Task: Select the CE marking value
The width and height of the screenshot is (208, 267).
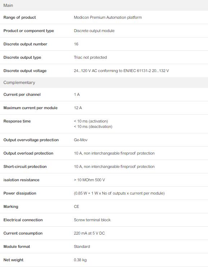Action: (x=76, y=206)
